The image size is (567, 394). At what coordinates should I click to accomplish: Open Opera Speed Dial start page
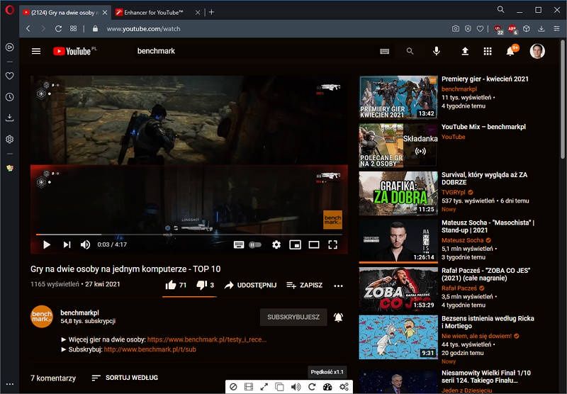(x=73, y=28)
